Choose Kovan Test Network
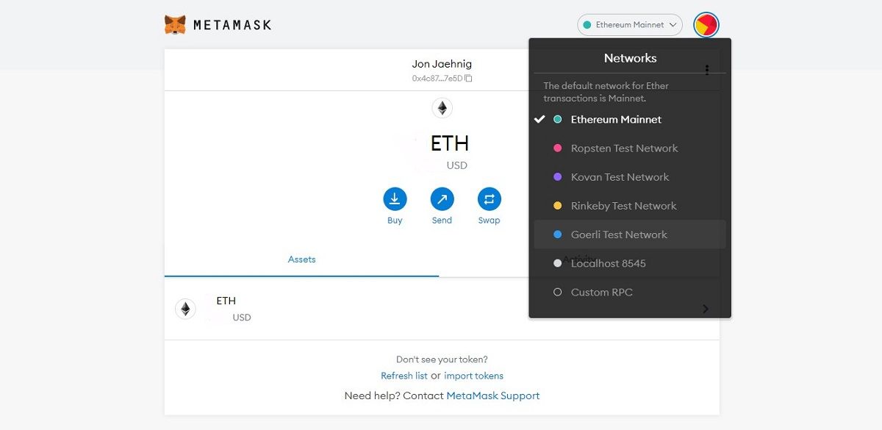Screen dimensions: 882x430 point(620,176)
